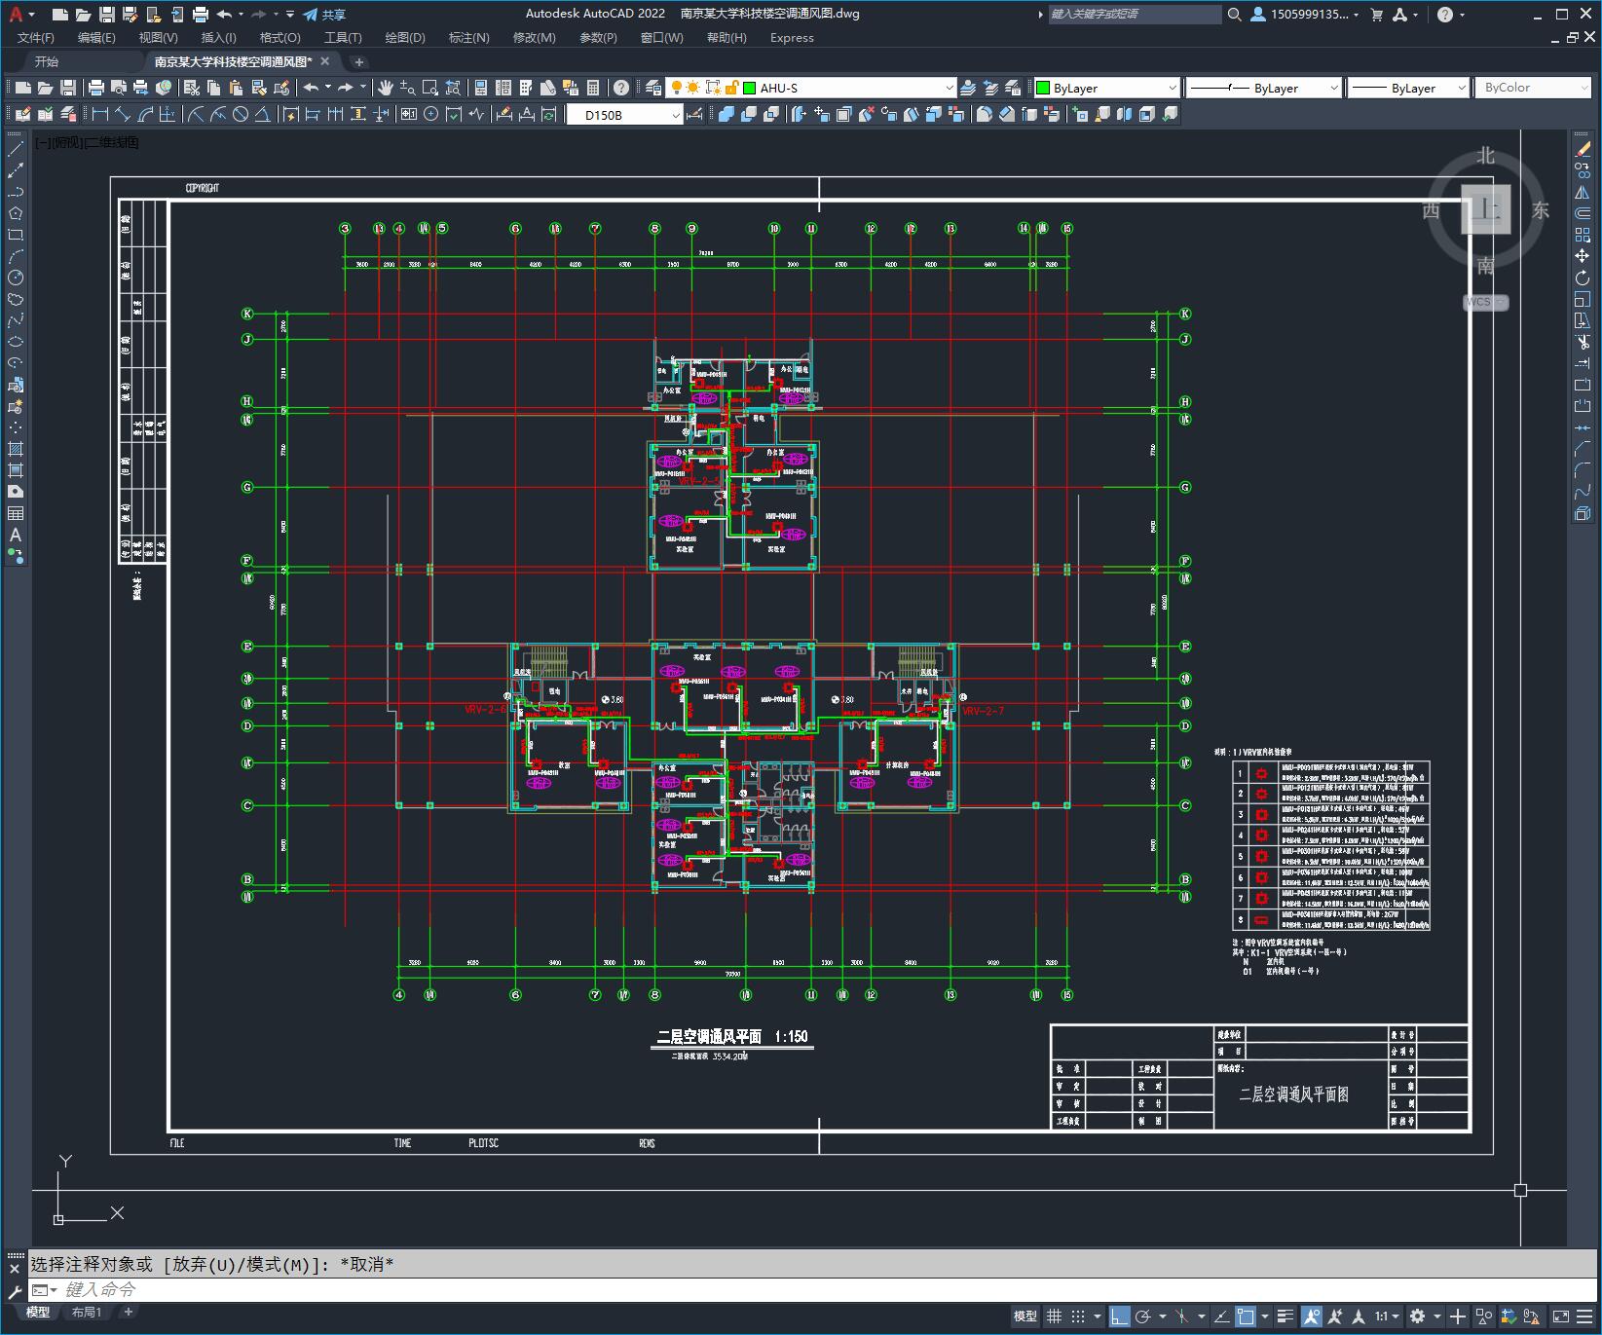Image resolution: width=1602 pixels, height=1335 pixels.
Task: Click the 共享 share button
Action: [324, 14]
